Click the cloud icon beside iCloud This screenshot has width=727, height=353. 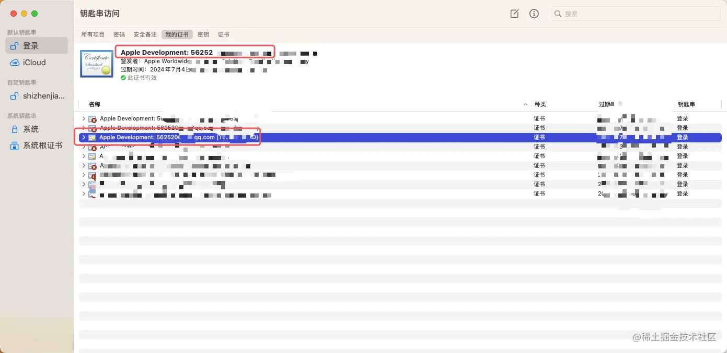pos(15,63)
